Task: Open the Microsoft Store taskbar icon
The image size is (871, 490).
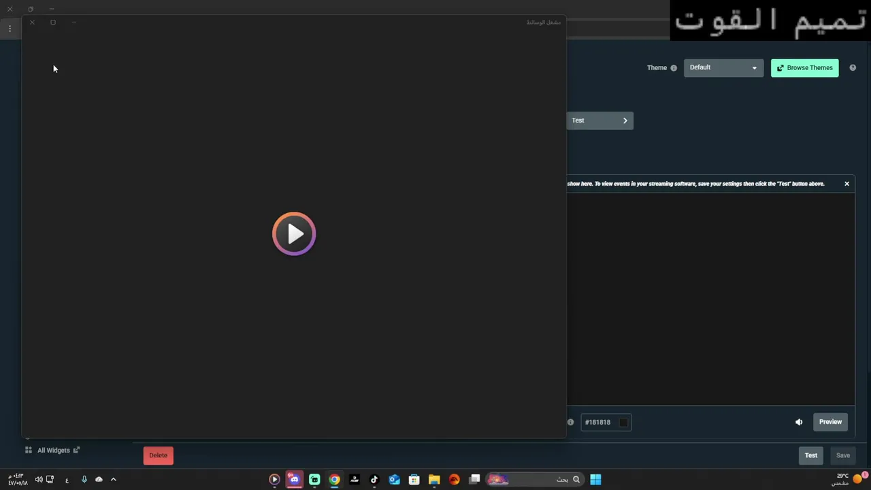Action: tap(414, 480)
